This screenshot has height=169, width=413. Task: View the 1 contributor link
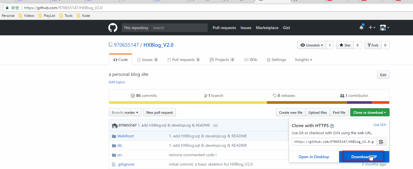click(354, 95)
